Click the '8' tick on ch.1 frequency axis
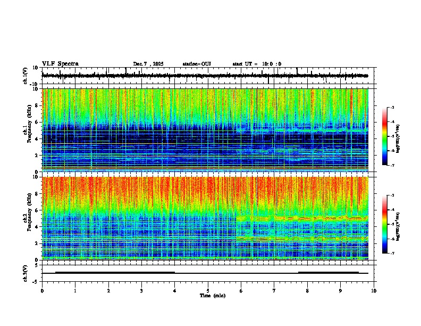This screenshot has width=421, height=326. pyautogui.click(x=38, y=105)
